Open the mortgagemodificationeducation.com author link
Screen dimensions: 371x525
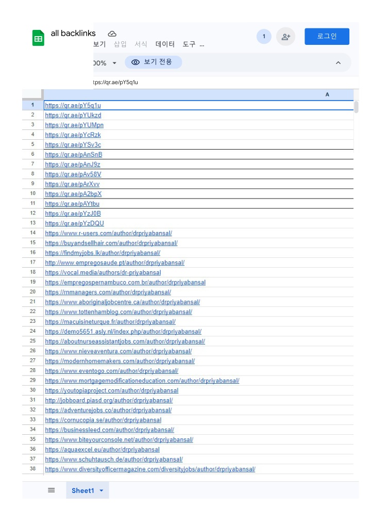[142, 381]
